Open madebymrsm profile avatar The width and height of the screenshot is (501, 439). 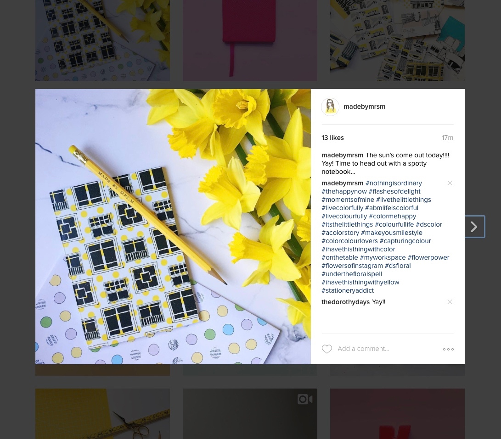pos(330,106)
